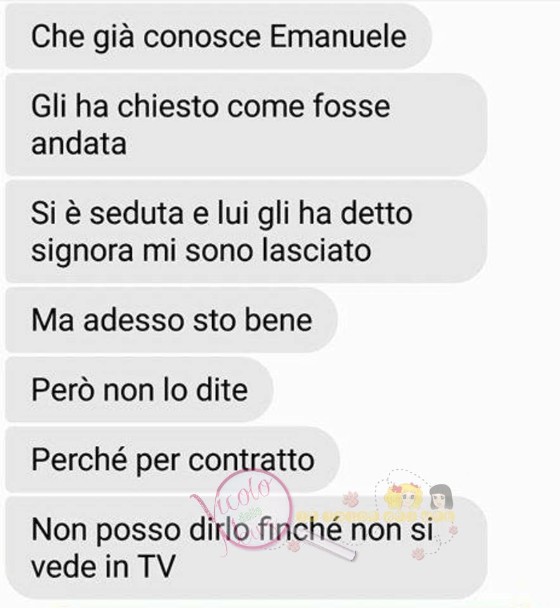Select the "Però non lo dite" bubble

click(x=139, y=389)
